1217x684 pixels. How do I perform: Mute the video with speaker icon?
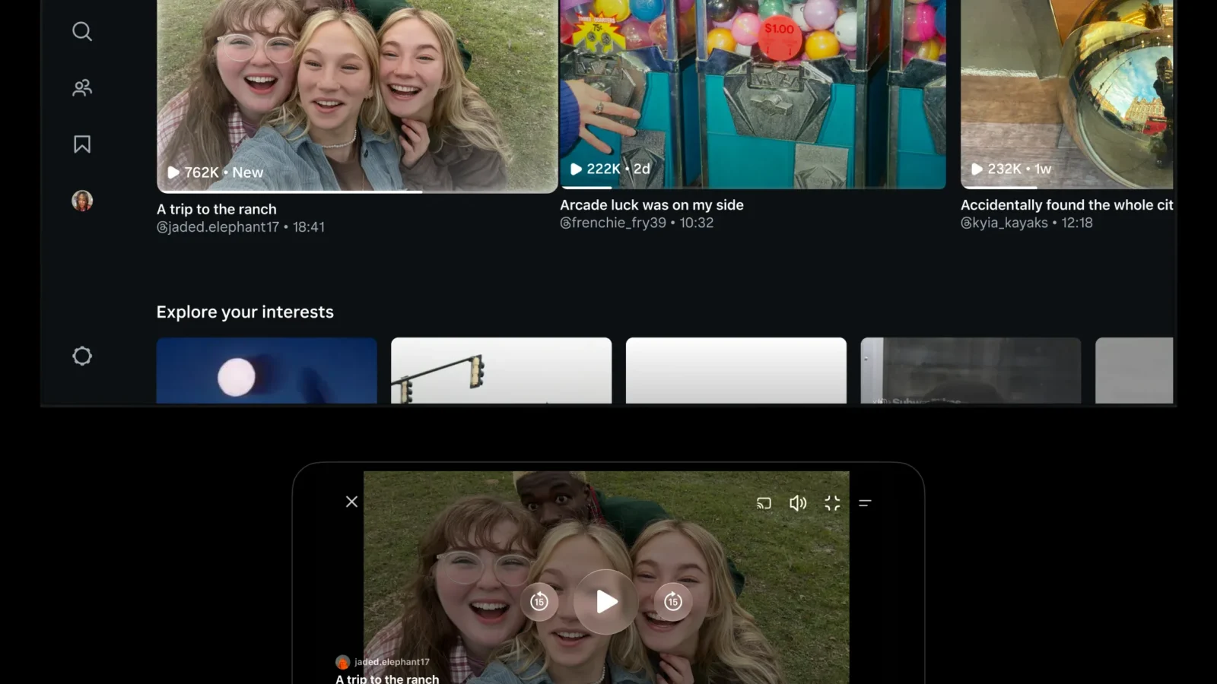pyautogui.click(x=798, y=503)
